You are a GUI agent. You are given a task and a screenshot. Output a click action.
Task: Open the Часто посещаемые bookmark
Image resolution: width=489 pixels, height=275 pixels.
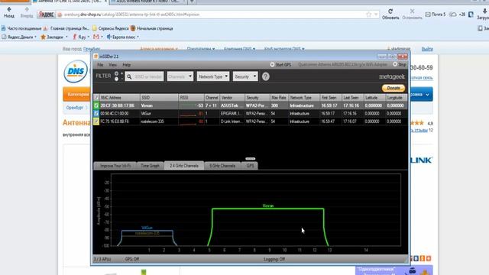(x=21, y=28)
